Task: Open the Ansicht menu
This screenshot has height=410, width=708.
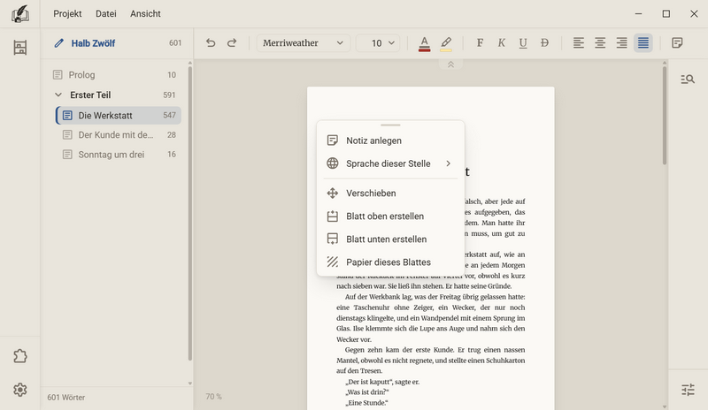Action: click(145, 13)
